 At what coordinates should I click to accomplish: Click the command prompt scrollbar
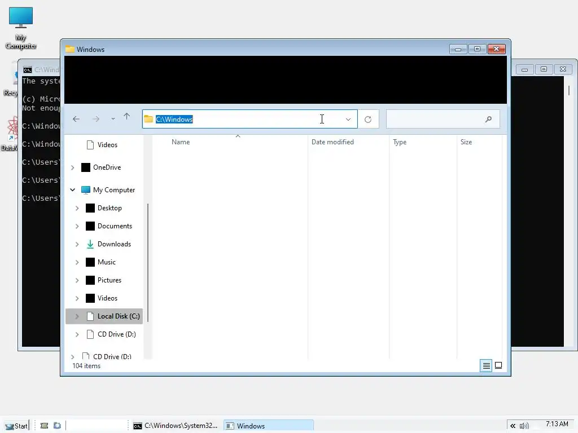(569, 90)
